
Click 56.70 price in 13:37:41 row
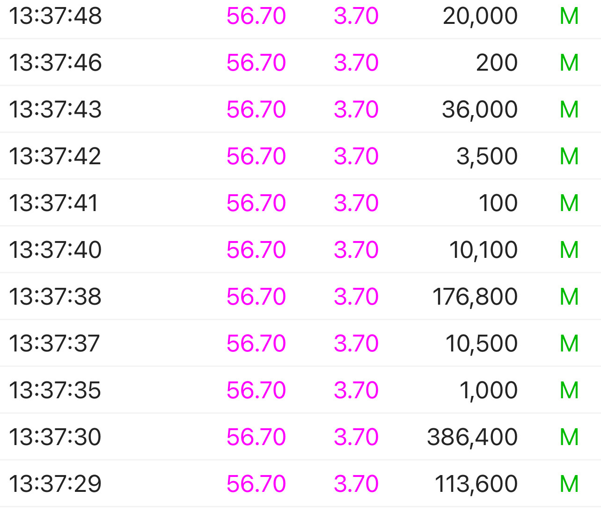click(256, 203)
